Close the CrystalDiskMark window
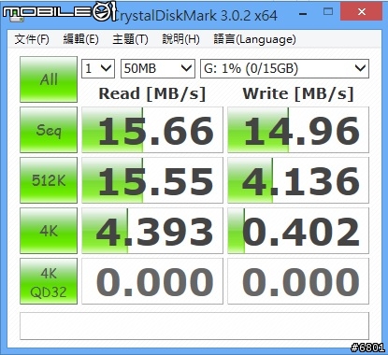Viewport: 388px width, 355px height. (362, 12)
